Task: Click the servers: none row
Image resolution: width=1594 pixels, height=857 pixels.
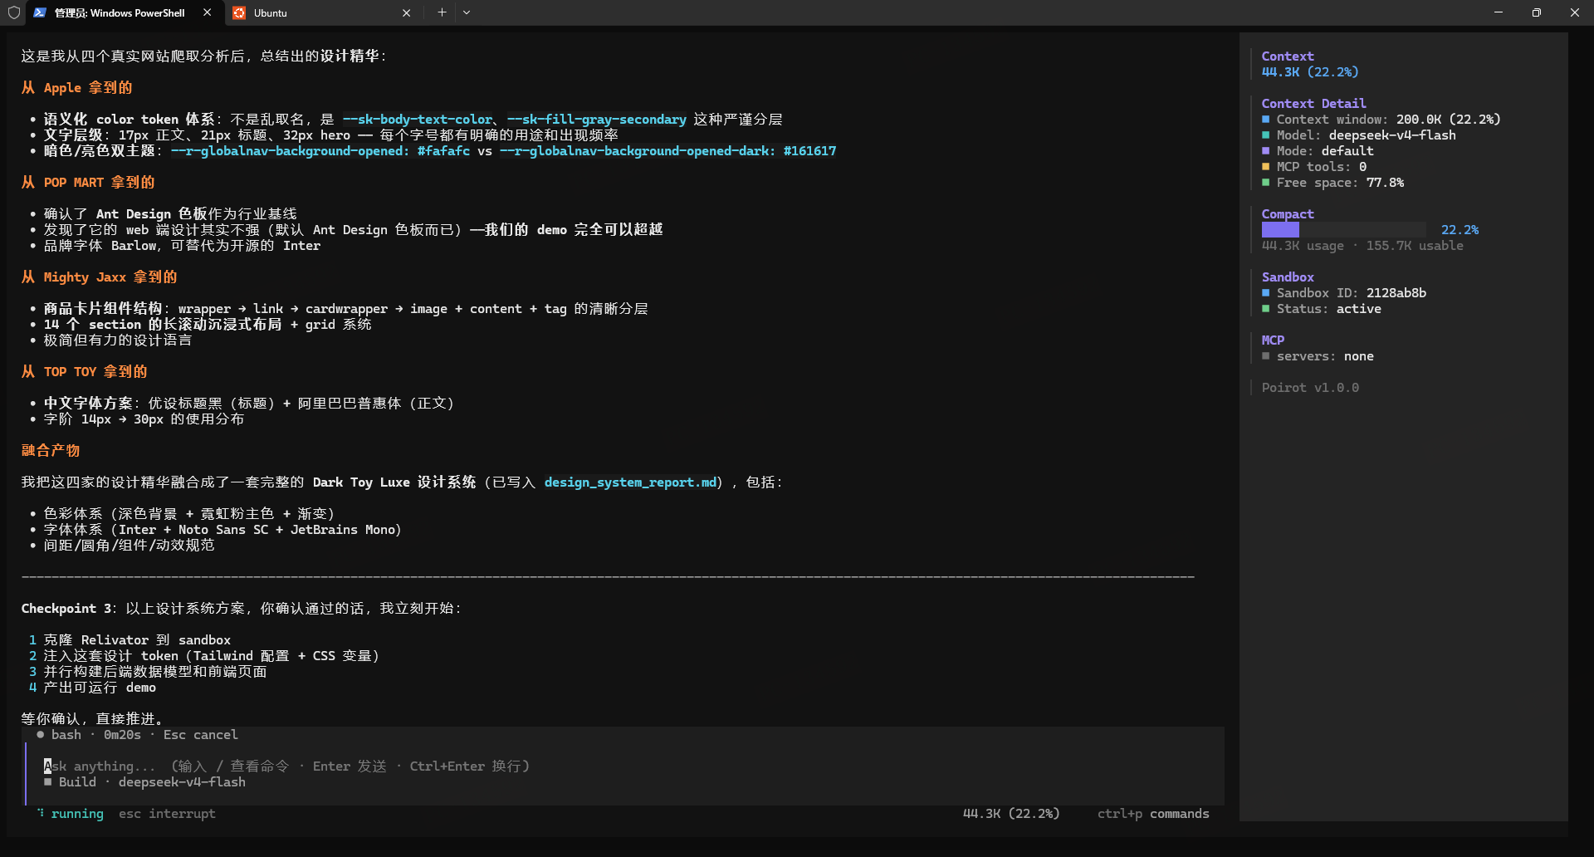Action: pyautogui.click(x=1318, y=356)
